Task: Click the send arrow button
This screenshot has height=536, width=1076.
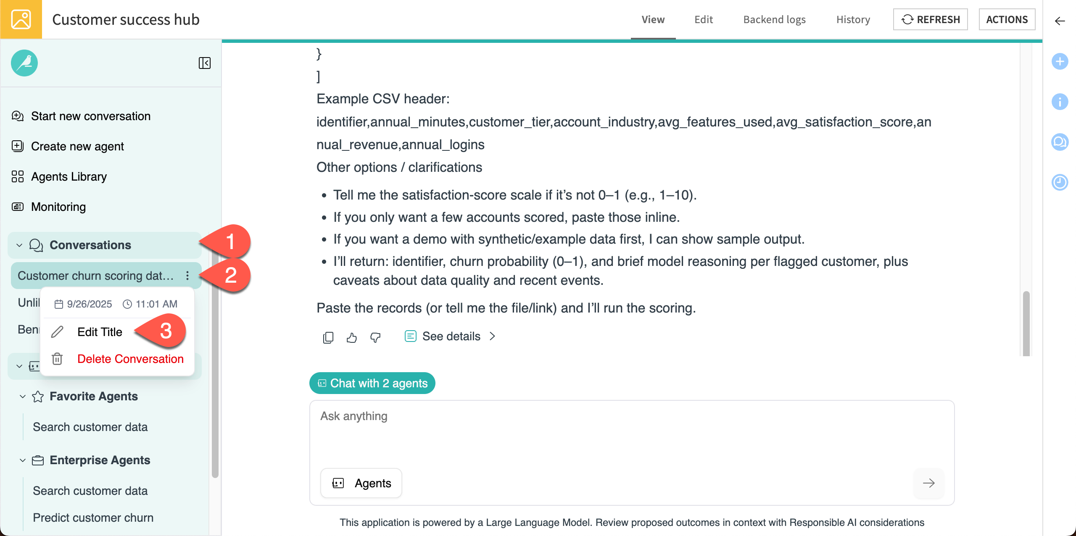Action: pyautogui.click(x=928, y=483)
